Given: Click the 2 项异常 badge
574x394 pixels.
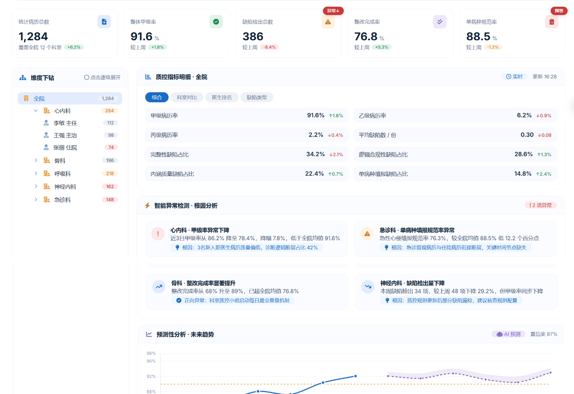Looking at the screenshot, I should (540, 205).
